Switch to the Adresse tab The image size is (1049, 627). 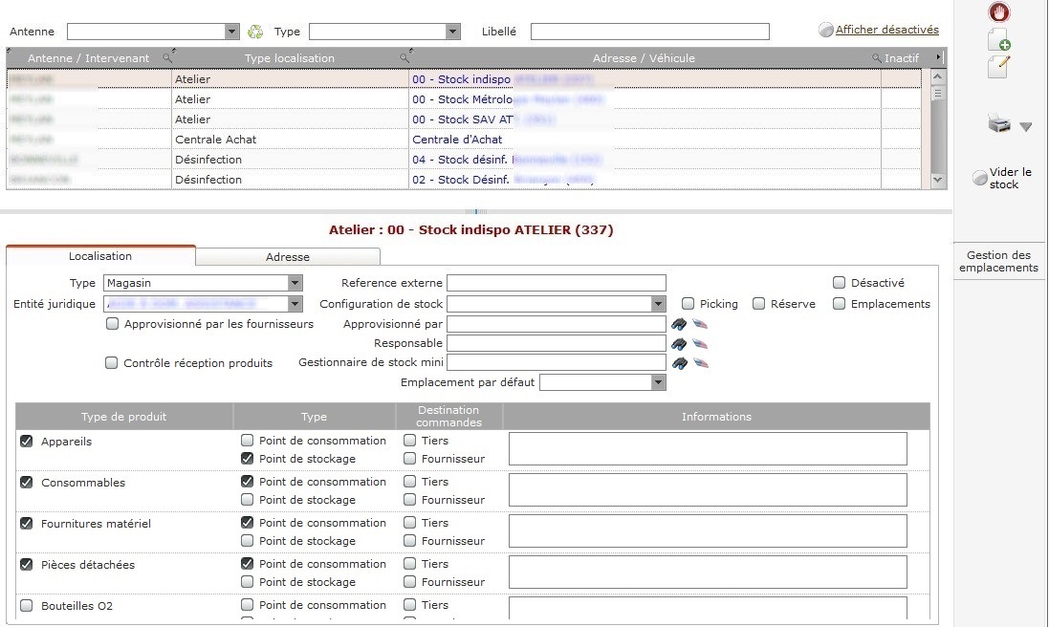point(288,257)
